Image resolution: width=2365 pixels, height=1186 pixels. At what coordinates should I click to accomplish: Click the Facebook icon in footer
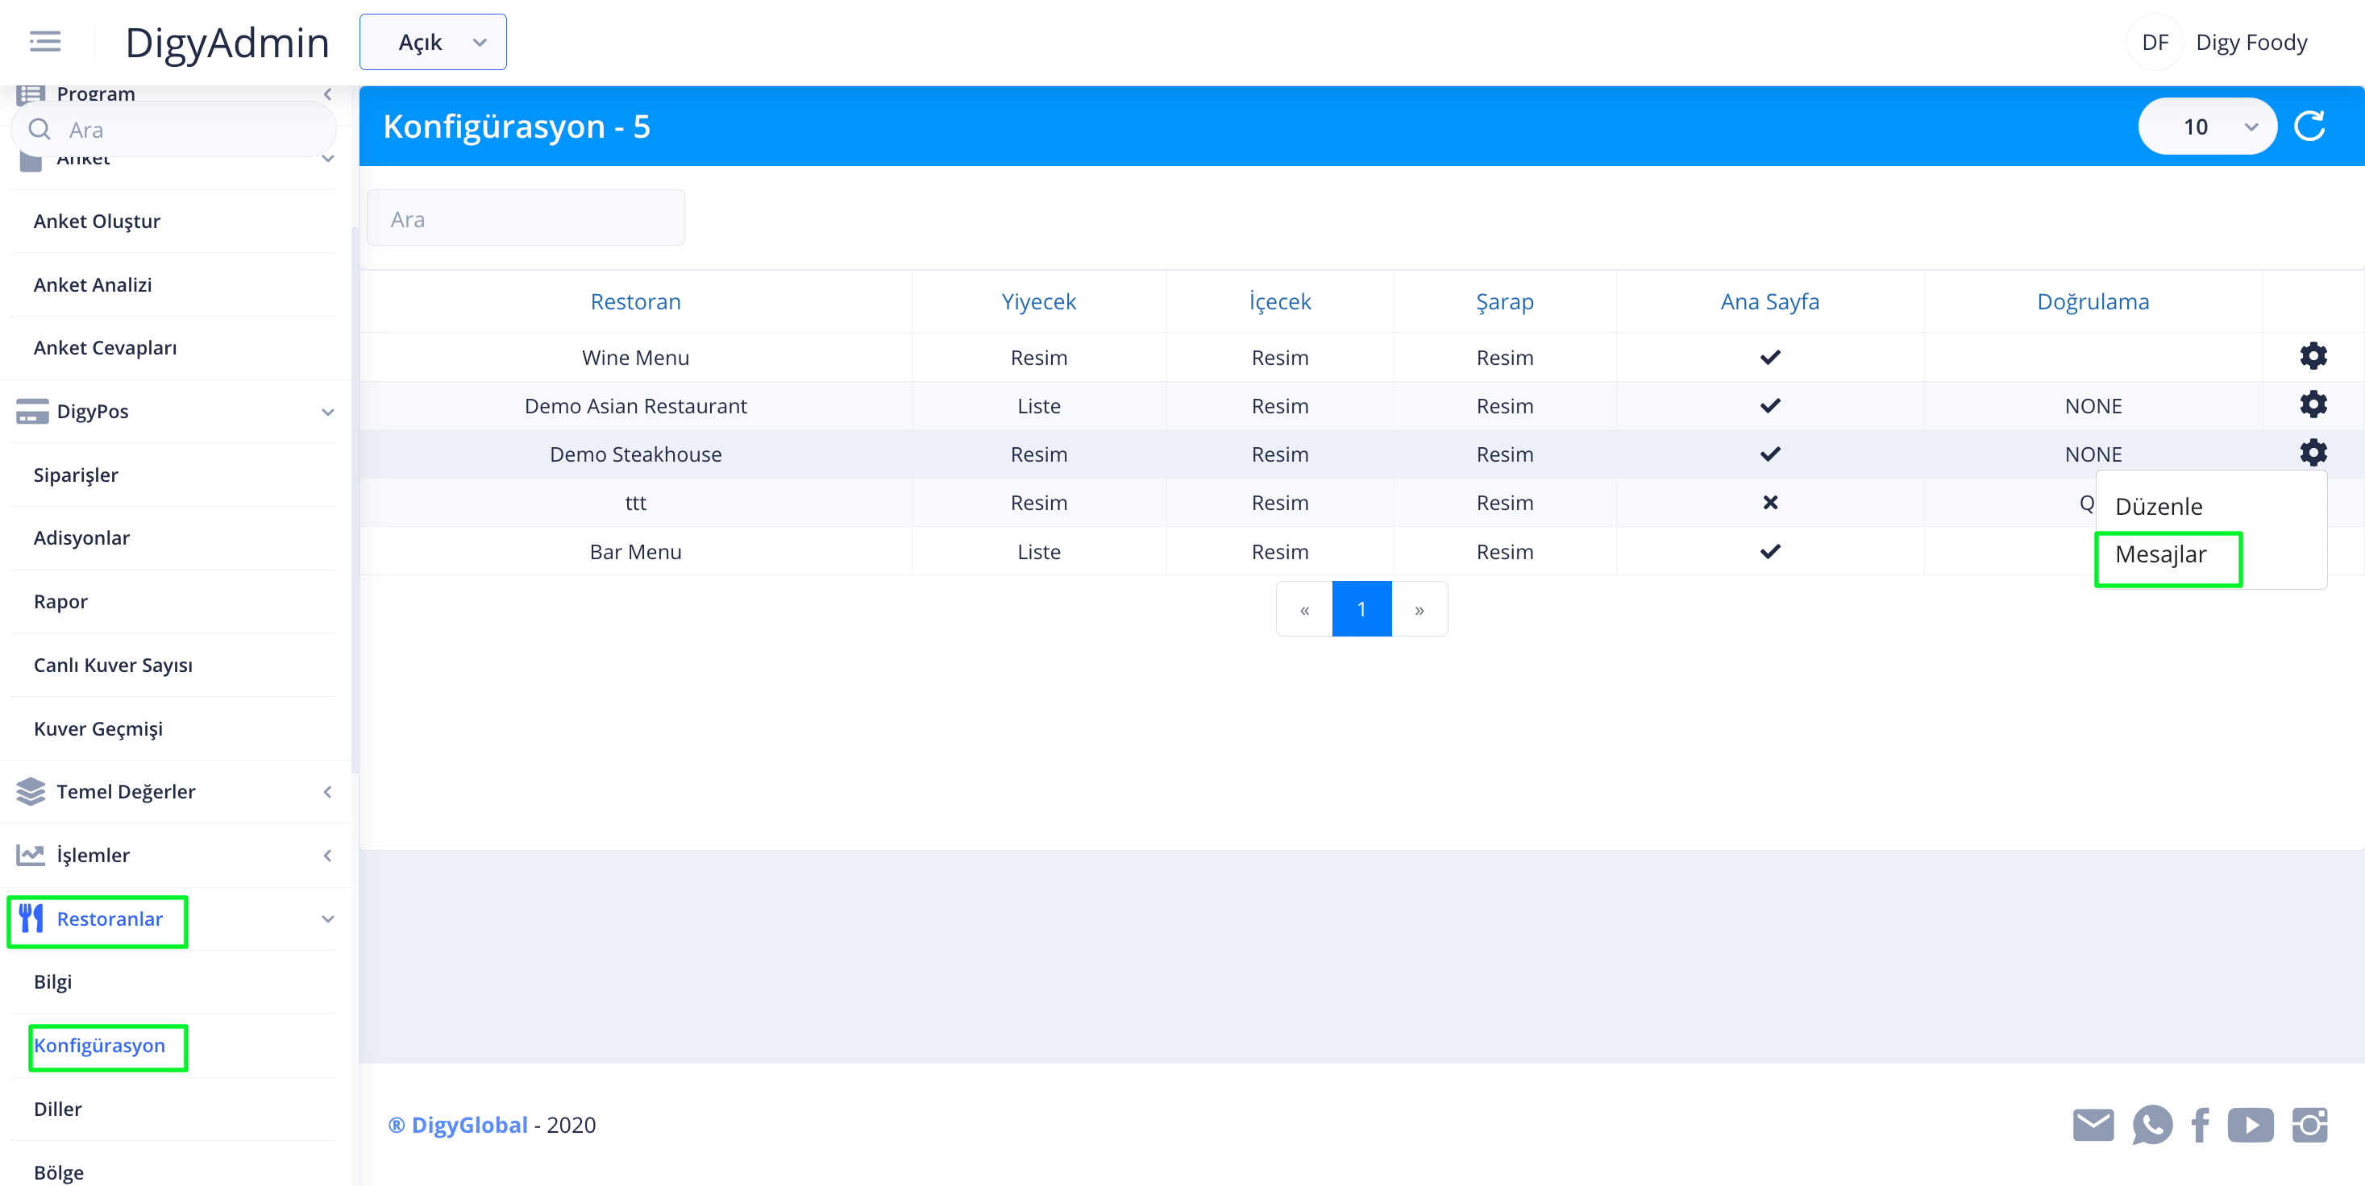pyautogui.click(x=2200, y=1125)
